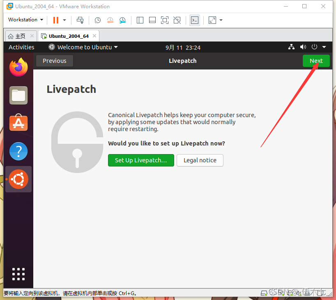
Task: Open the Legal notice
Action: [200, 160]
